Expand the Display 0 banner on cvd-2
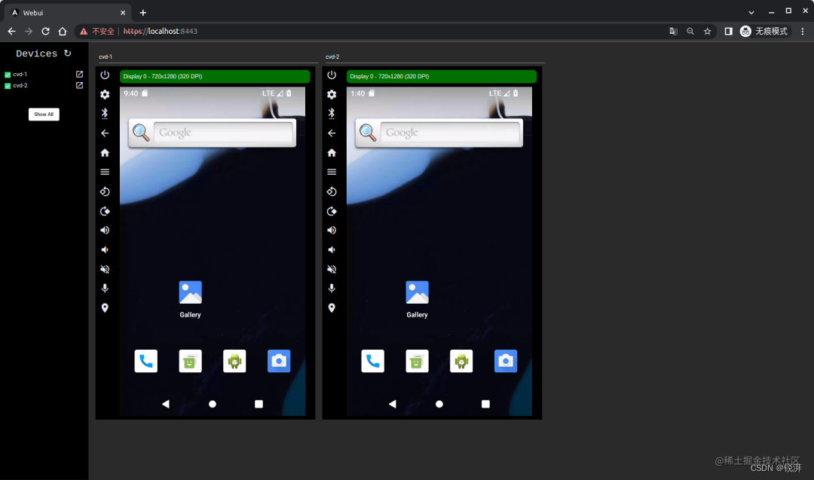Image resolution: width=814 pixels, height=480 pixels. tap(441, 76)
